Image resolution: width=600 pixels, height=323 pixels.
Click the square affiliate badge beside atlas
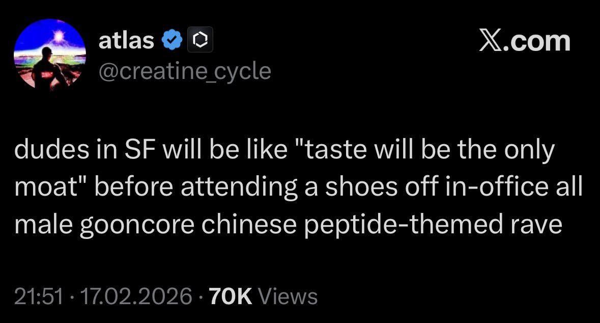(x=200, y=40)
